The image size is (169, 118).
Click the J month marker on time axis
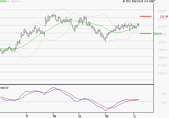[135, 116]
